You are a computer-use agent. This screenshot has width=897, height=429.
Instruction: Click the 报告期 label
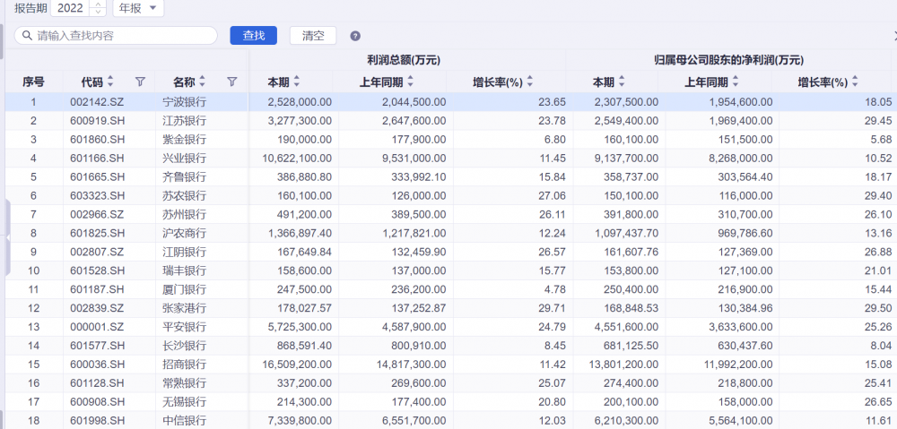point(30,8)
